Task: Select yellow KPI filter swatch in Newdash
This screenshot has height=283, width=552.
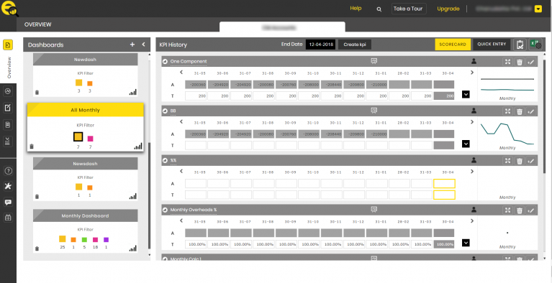Action: [79, 83]
